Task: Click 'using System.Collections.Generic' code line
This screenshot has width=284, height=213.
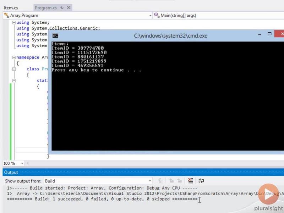Action: coord(58,28)
